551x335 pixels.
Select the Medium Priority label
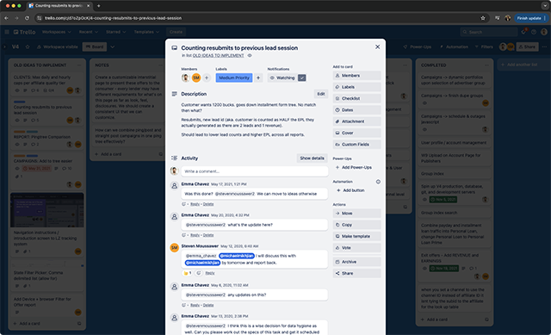click(x=234, y=78)
